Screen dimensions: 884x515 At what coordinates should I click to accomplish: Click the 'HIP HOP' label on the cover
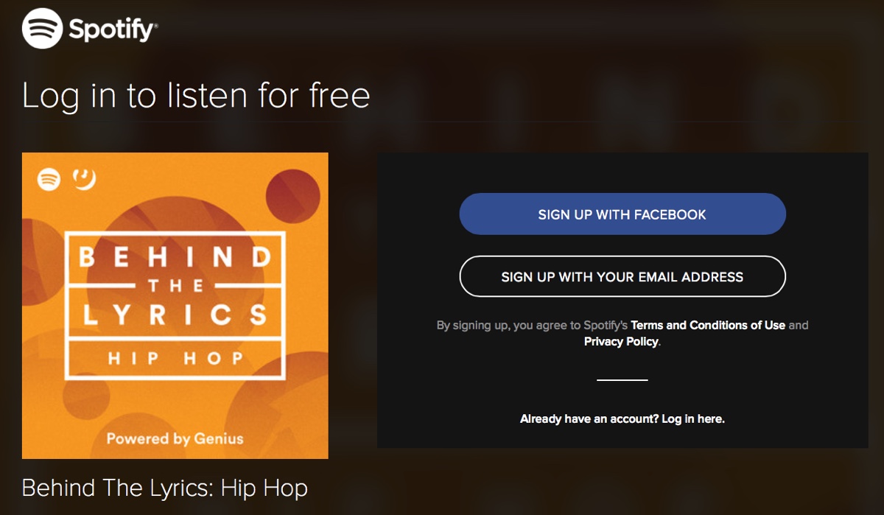point(175,359)
